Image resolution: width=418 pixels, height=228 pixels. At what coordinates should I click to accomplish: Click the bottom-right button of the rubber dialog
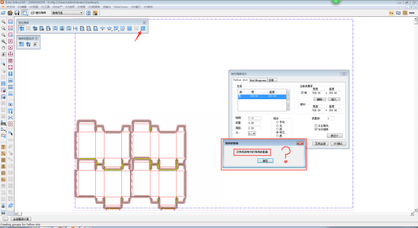338,143
